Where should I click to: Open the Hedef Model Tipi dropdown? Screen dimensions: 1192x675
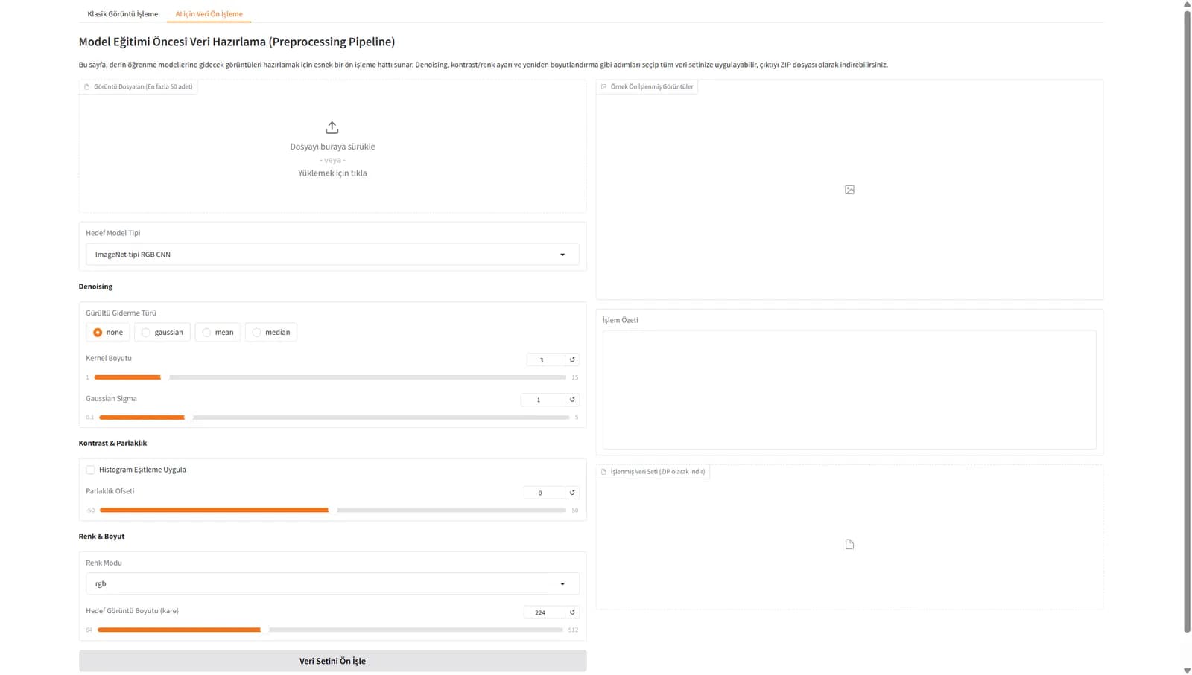(332, 255)
